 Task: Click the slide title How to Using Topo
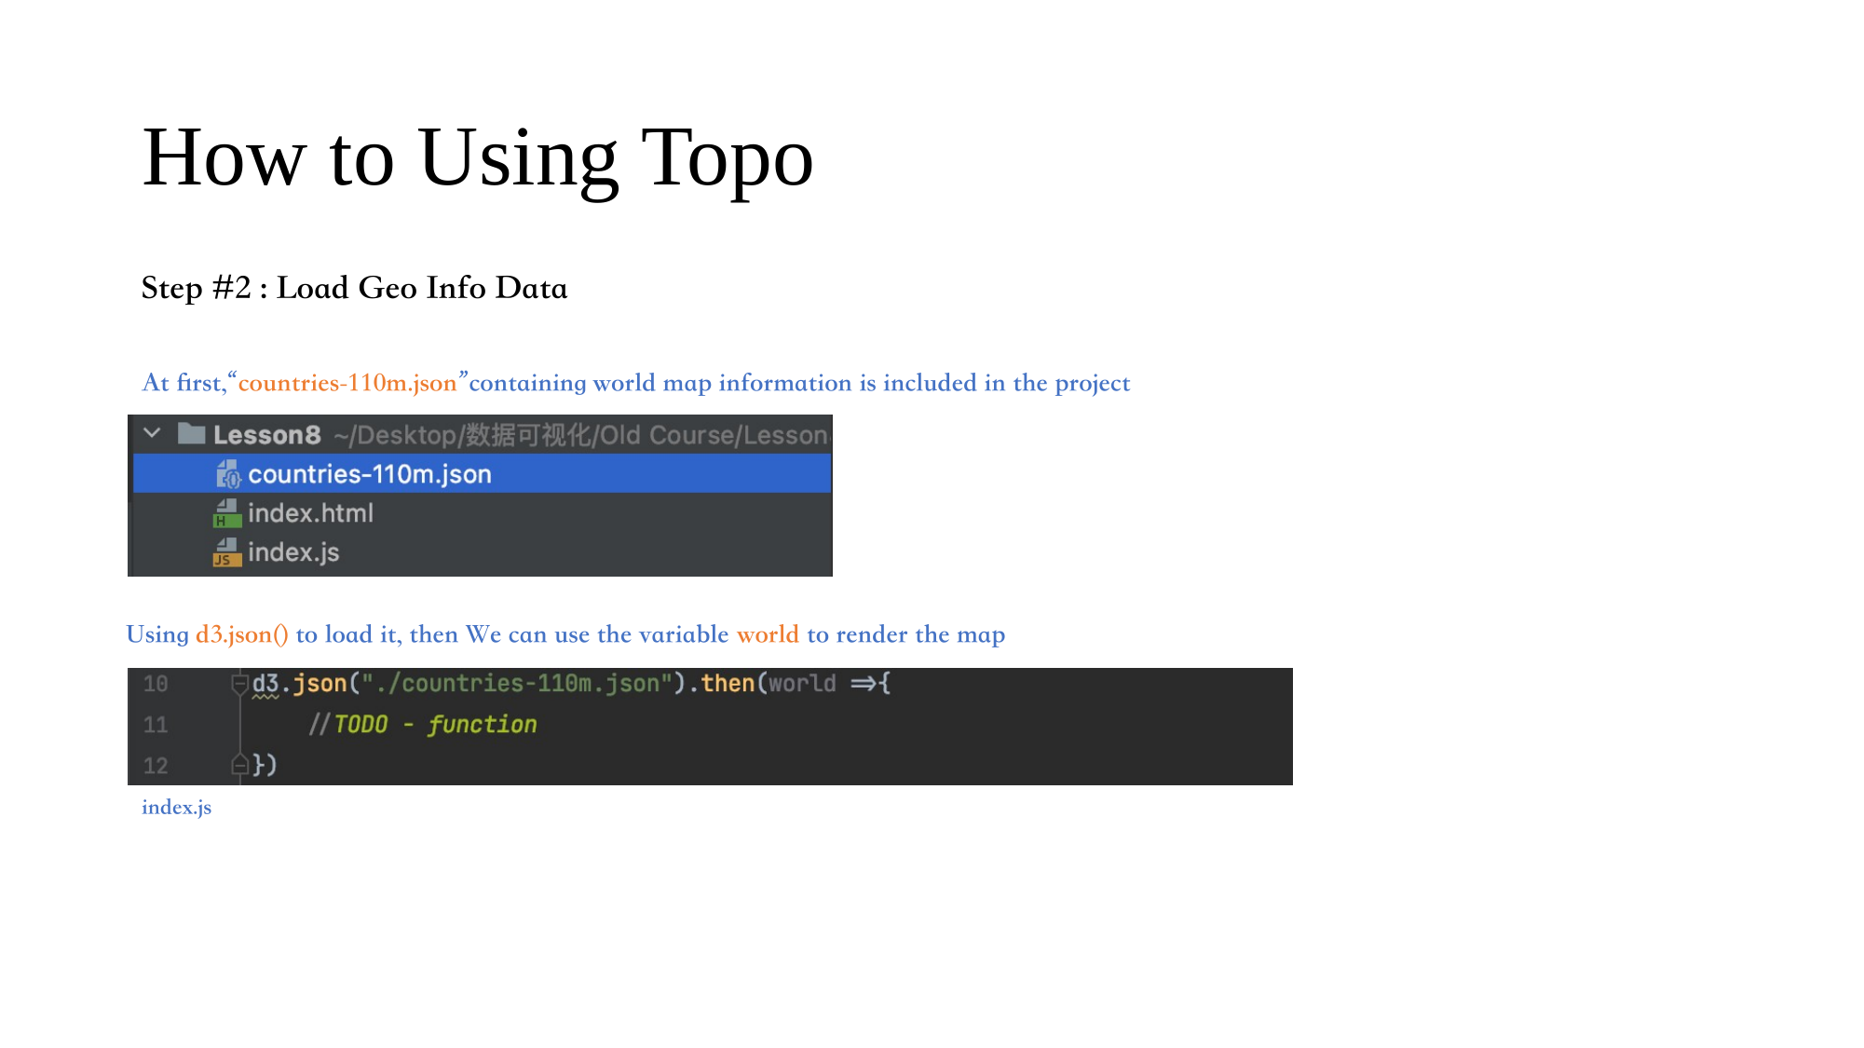click(x=478, y=158)
